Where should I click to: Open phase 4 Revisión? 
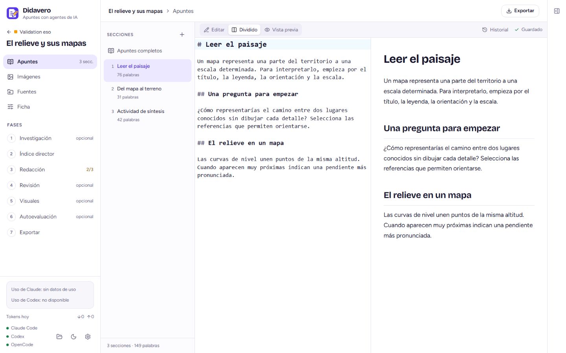point(50,185)
